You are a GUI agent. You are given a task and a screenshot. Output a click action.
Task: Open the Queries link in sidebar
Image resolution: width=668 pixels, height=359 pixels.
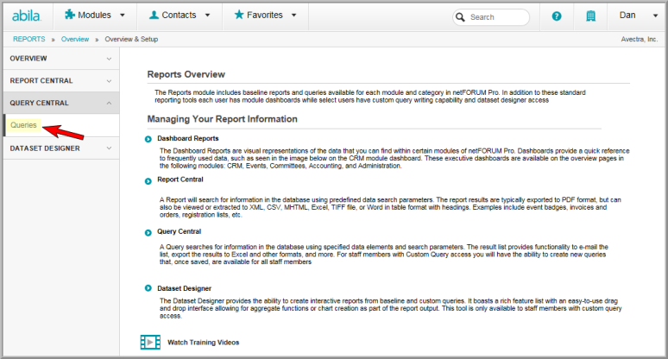pyautogui.click(x=23, y=125)
